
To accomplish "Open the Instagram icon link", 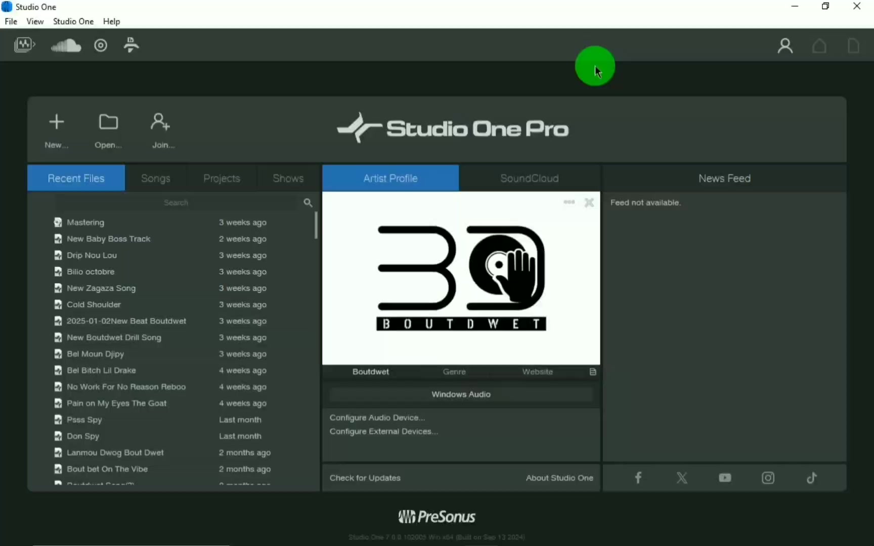I will [768, 478].
